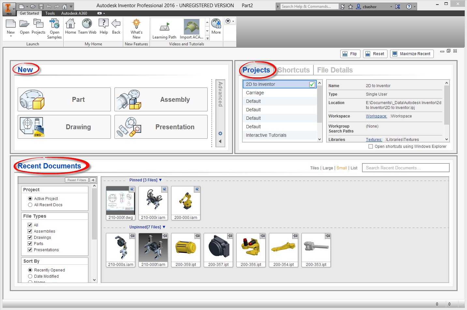Toggle the All file types checkbox

click(30, 225)
